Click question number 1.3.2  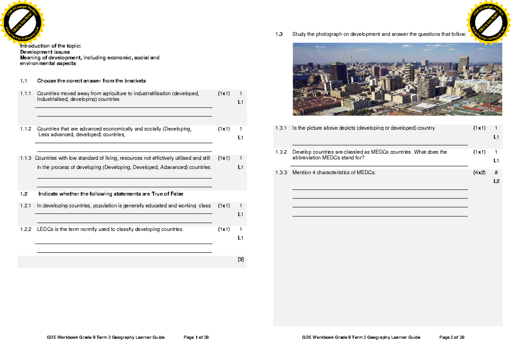tap(281, 152)
